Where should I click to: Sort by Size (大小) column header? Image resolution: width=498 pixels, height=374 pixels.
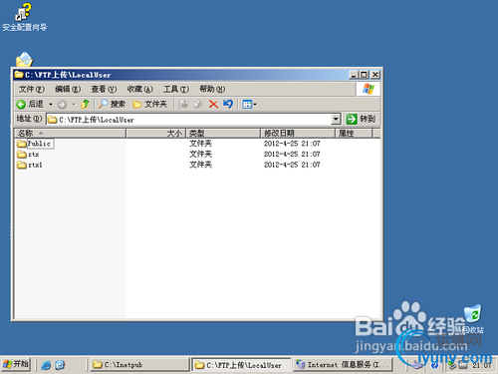155,134
